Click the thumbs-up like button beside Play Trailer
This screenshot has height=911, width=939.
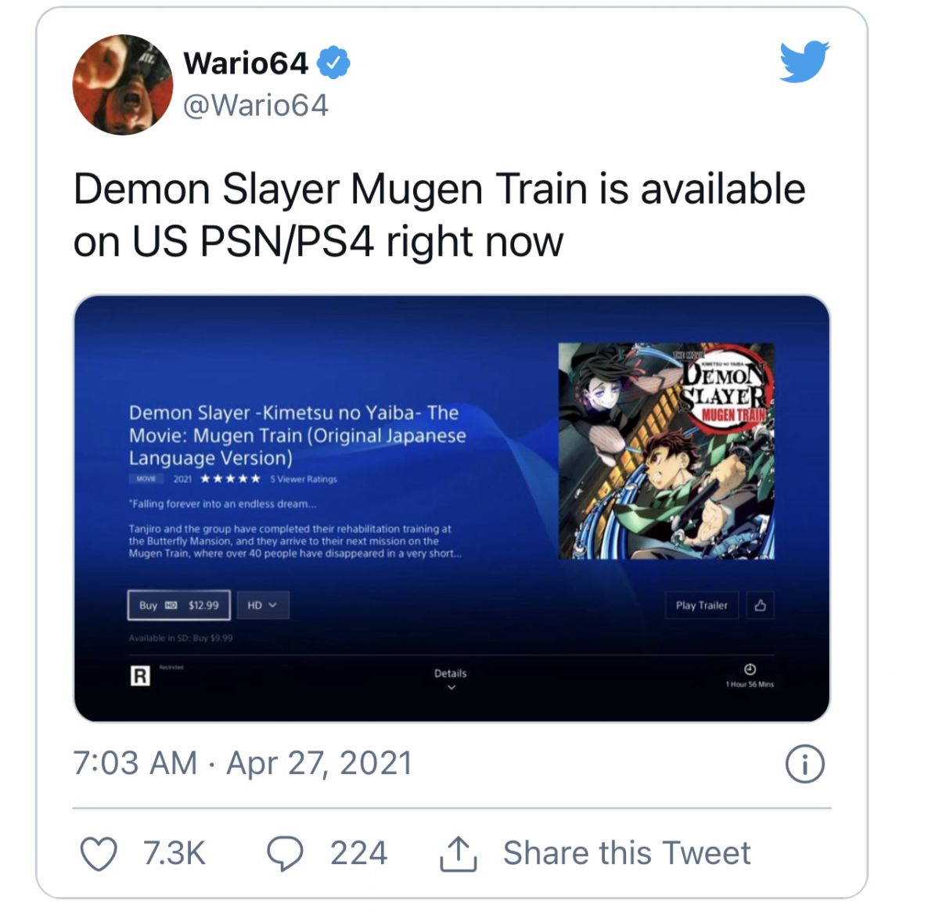coord(761,605)
